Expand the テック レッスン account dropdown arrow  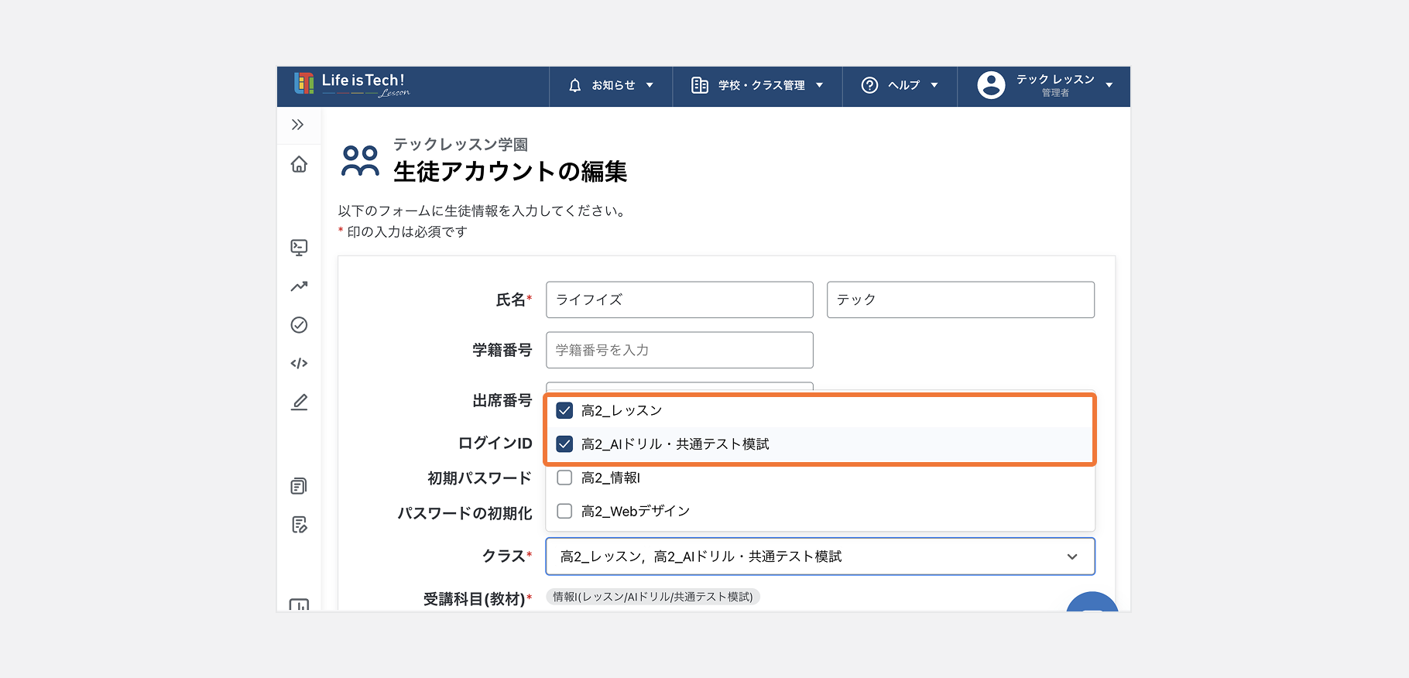1109,85
